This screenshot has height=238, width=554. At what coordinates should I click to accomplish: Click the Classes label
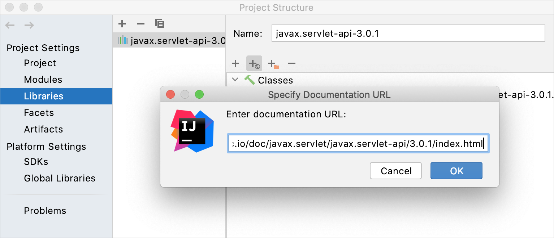[x=276, y=80]
